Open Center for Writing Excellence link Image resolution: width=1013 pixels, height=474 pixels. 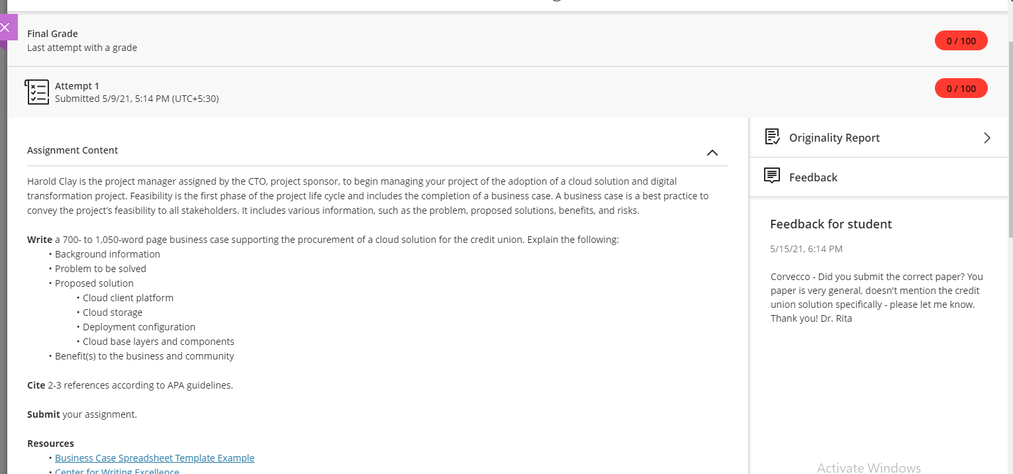[x=117, y=471]
